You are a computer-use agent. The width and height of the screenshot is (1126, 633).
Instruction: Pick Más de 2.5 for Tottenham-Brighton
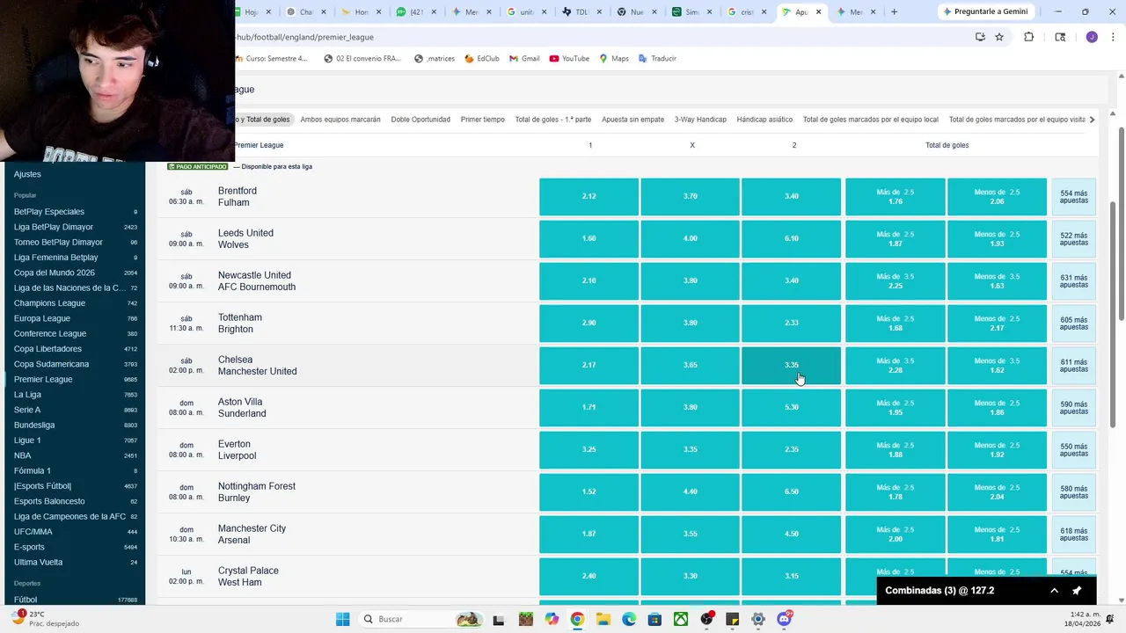coord(895,323)
